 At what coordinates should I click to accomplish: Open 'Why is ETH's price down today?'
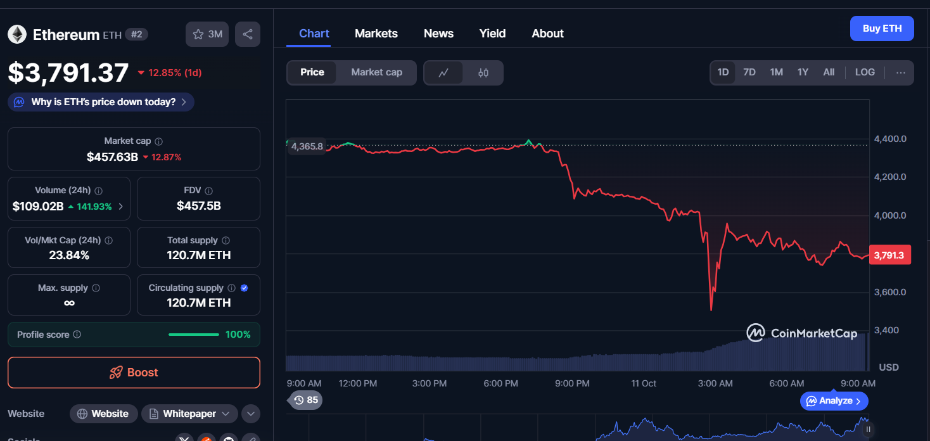(101, 102)
